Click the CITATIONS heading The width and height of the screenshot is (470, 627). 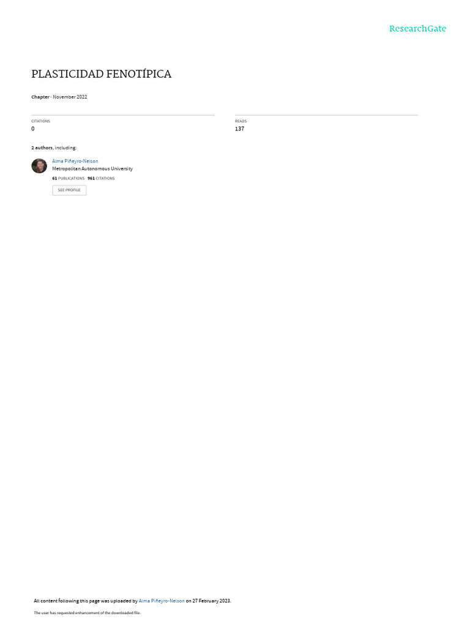pos(41,121)
